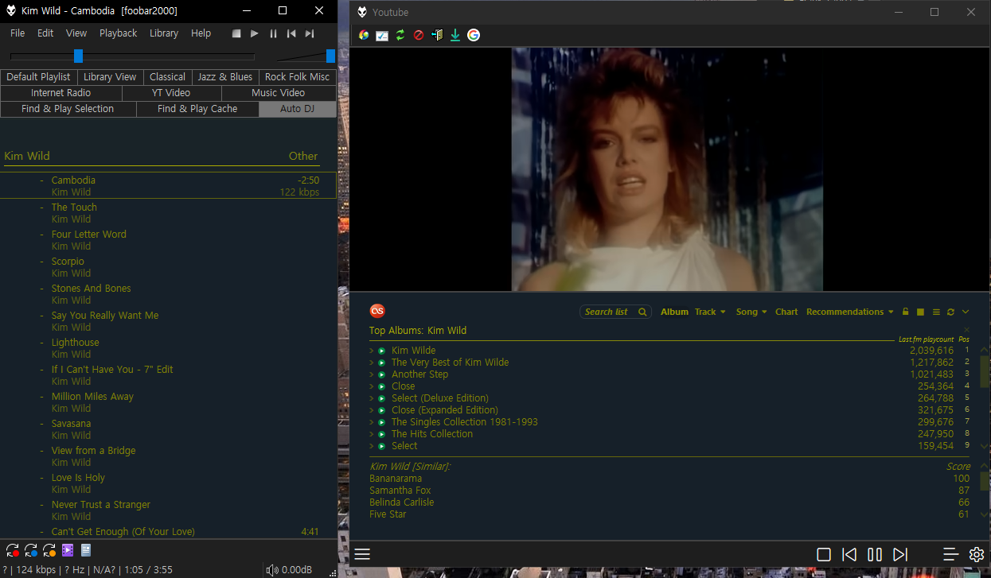This screenshot has height=578, width=991.
Task: Click the Google icon in Youtube toolbar
Action: (474, 35)
